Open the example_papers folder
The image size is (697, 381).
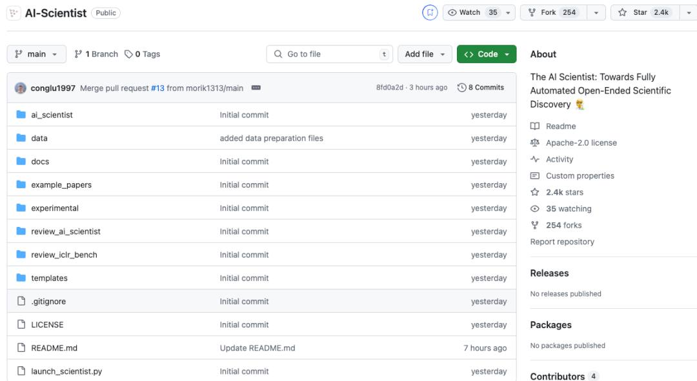(x=61, y=185)
